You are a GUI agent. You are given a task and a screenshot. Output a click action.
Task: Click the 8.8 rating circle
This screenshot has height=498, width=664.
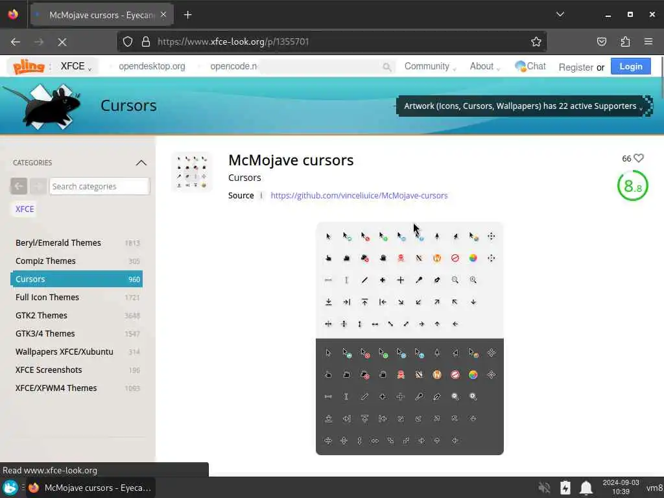633,185
